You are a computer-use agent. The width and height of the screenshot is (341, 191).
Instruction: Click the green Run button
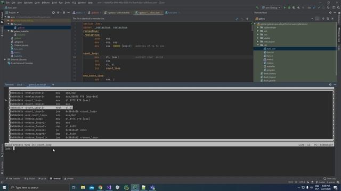[x=285, y=7]
